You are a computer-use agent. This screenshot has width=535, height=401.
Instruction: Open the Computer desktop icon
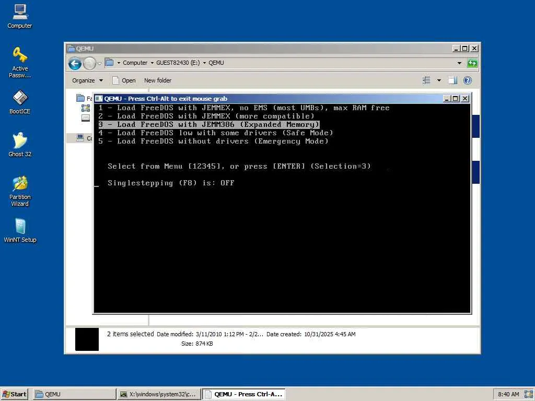coord(20,16)
